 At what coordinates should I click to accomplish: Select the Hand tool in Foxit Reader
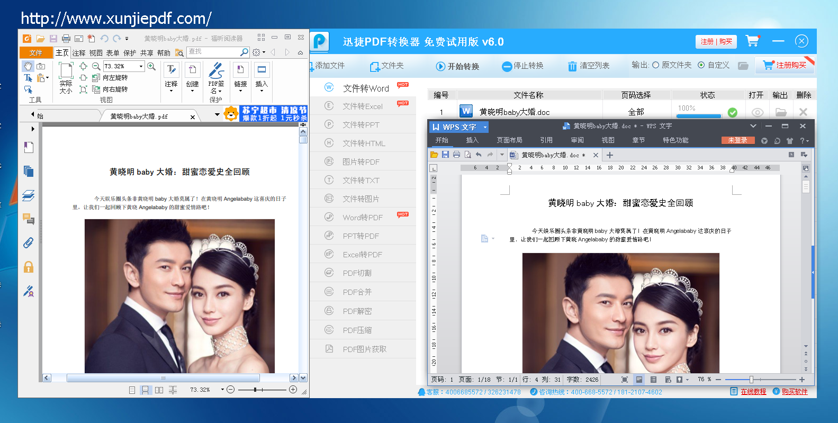click(x=28, y=66)
